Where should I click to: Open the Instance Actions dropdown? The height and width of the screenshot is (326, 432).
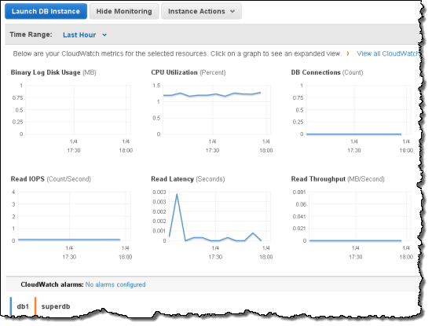(x=201, y=11)
